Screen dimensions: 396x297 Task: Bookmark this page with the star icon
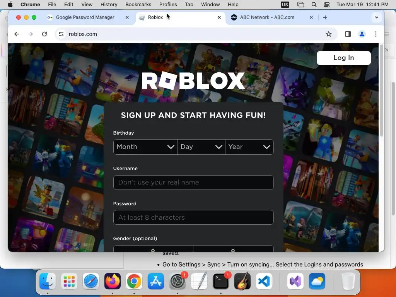click(x=329, y=34)
